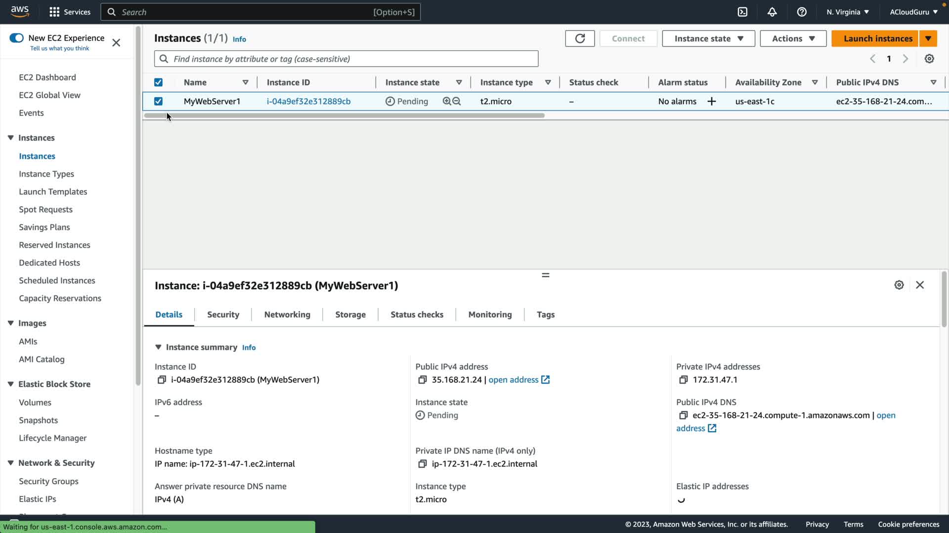This screenshot has width=949, height=533.
Task: Open the notifications bell
Action: coord(772,12)
